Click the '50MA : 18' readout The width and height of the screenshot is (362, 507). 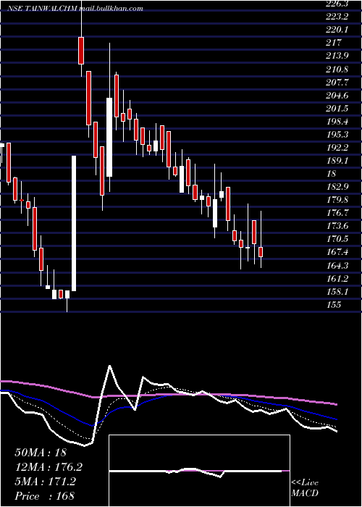pos(41,453)
